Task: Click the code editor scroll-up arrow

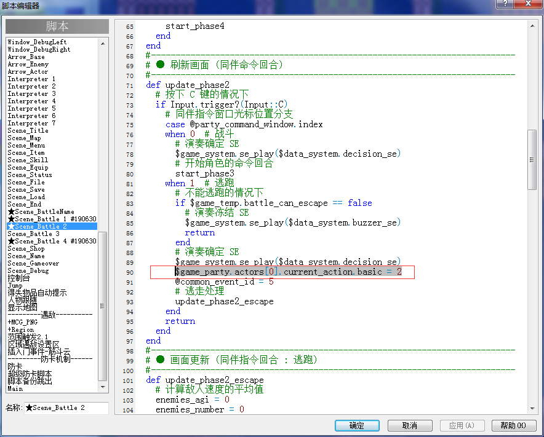Action: point(532,26)
